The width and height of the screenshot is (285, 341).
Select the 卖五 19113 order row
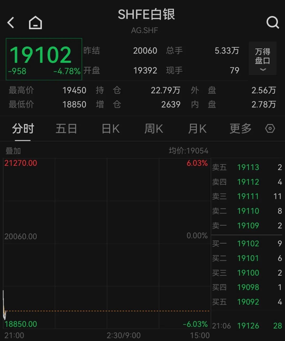click(x=247, y=167)
